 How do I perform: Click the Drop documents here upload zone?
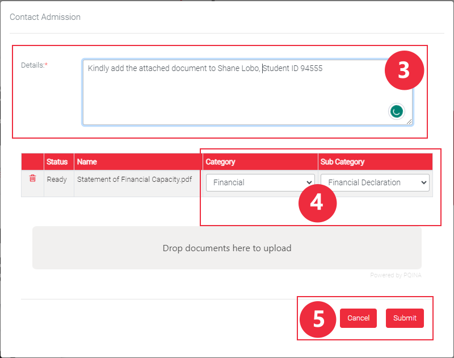(x=227, y=248)
